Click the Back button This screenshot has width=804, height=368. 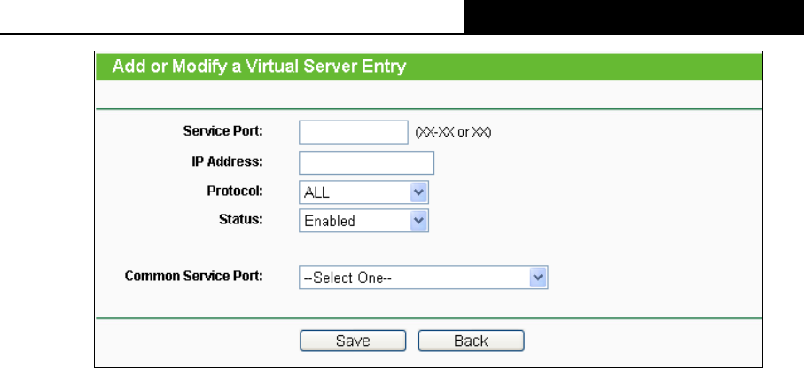point(471,341)
